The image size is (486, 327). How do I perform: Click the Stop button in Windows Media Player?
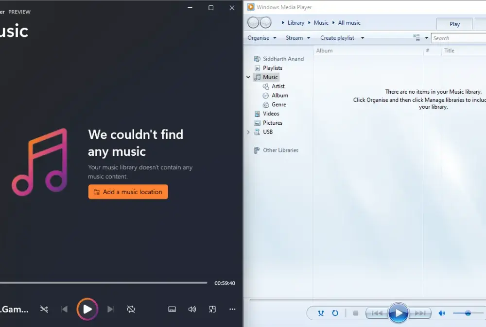(x=356, y=313)
